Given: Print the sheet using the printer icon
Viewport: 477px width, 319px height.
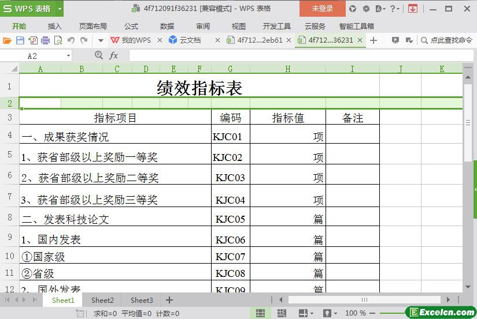Looking at the screenshot, I should click(45, 40).
